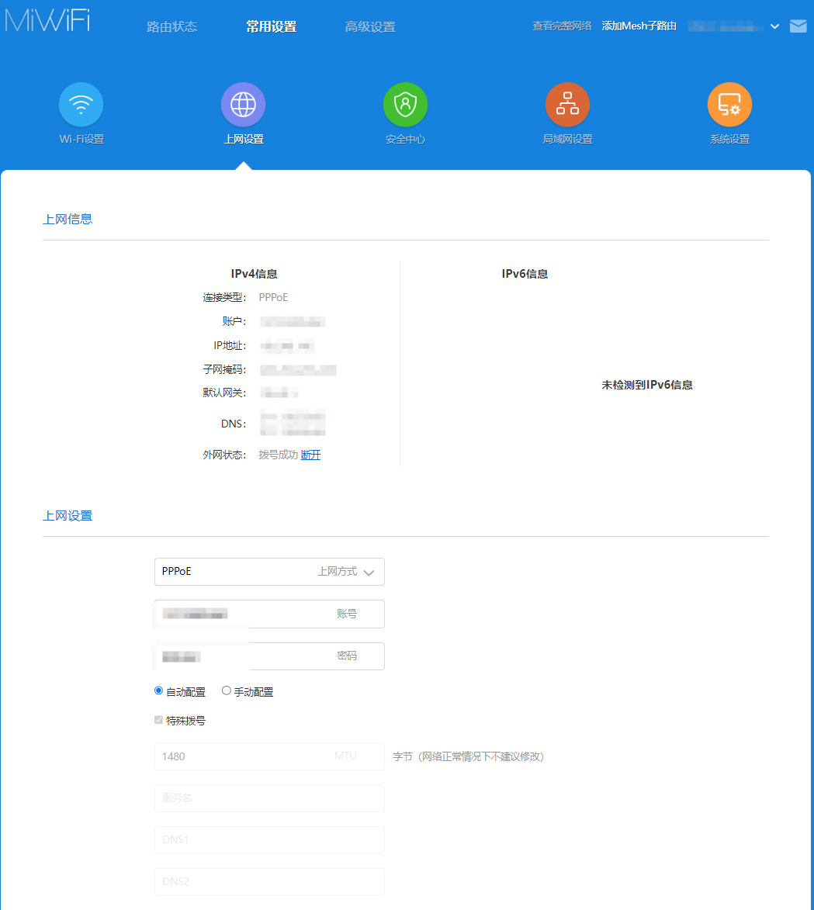Open 常用设置 tab

point(271,27)
